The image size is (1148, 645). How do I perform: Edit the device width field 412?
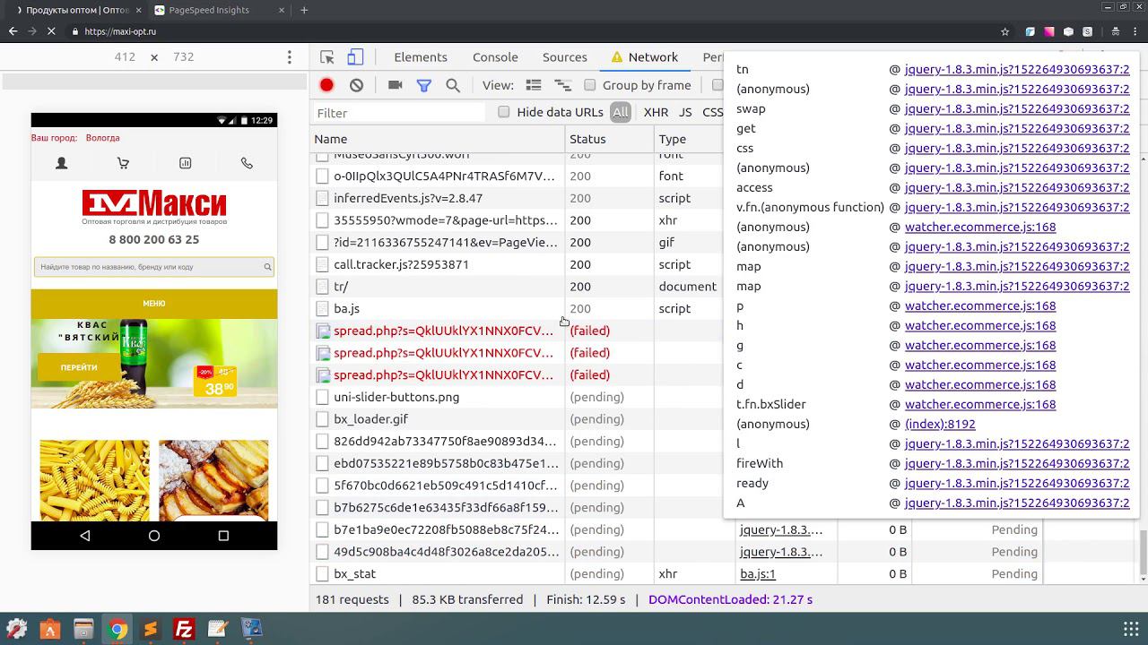point(125,57)
